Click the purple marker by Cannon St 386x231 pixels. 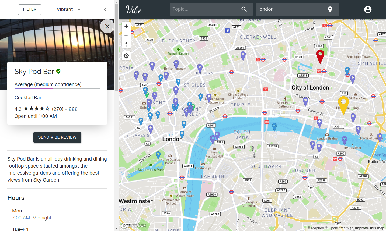(x=319, y=123)
